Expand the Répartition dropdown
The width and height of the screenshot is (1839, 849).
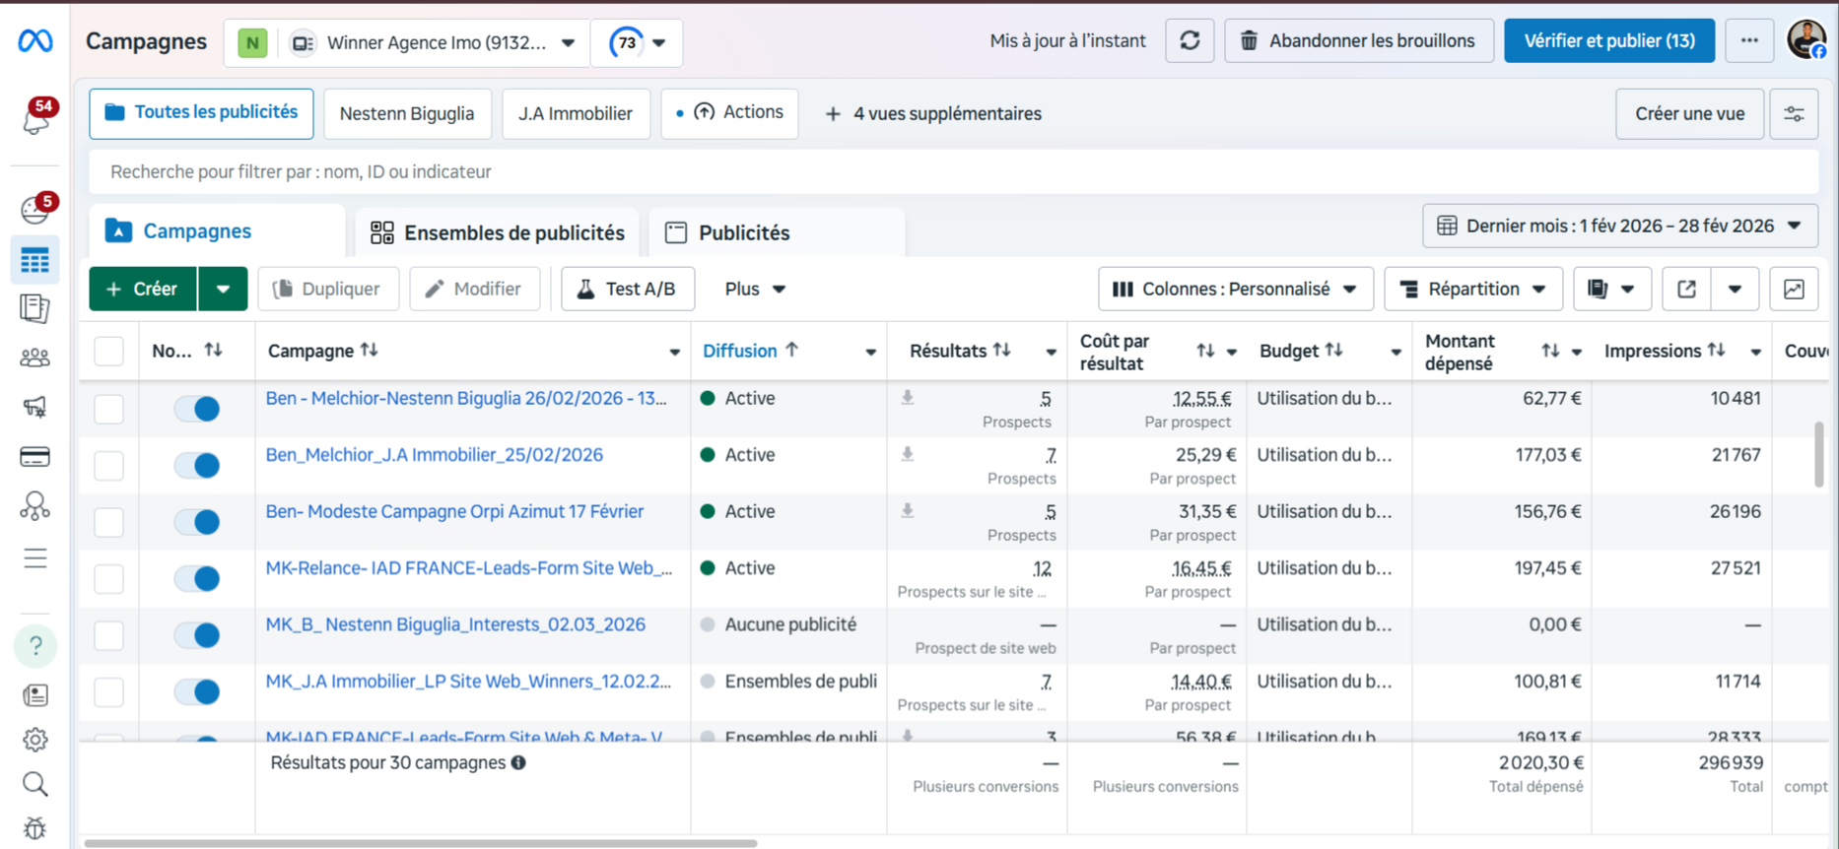pyautogui.click(x=1473, y=289)
